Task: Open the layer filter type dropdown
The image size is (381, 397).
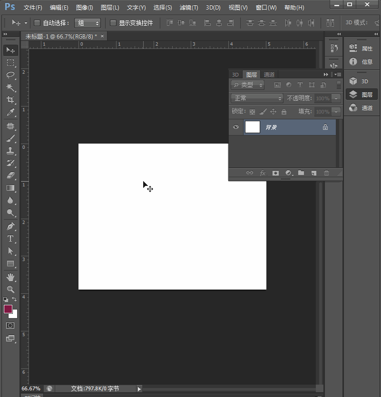Action: click(247, 85)
